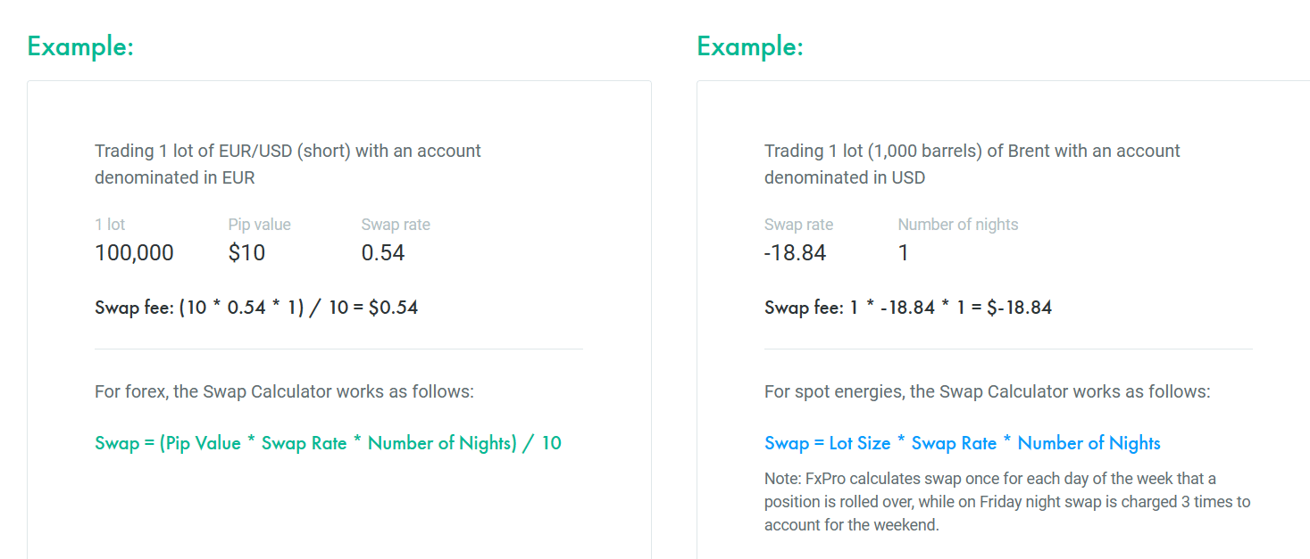Click the EUR/USD swap fee calculation line

tap(256, 308)
